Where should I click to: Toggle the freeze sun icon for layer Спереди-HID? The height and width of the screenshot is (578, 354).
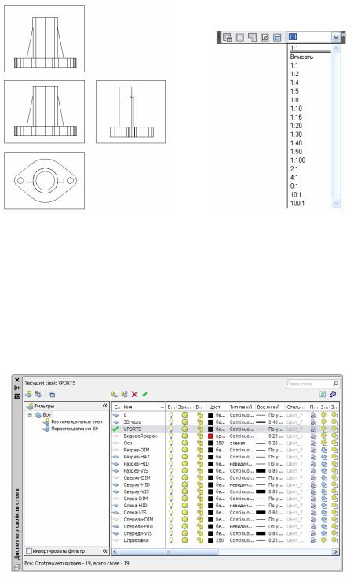click(184, 526)
